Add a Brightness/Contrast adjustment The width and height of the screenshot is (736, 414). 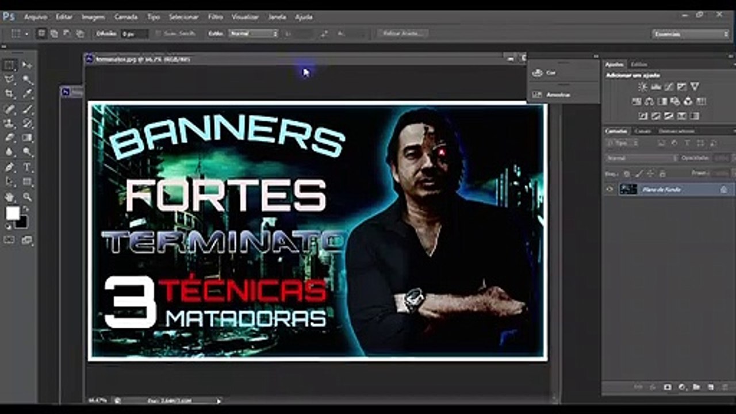click(643, 87)
